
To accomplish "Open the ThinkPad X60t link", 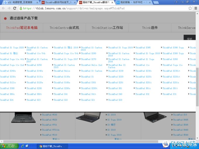I will [34, 94].
